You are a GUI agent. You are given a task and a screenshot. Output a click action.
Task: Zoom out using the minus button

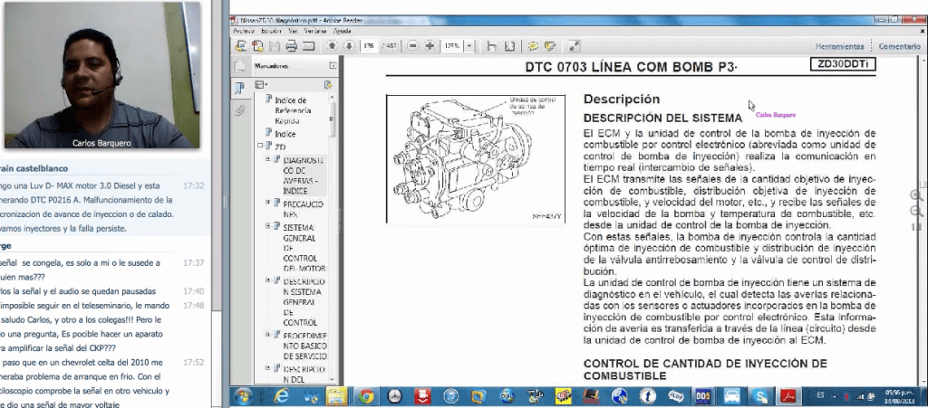[x=413, y=45]
